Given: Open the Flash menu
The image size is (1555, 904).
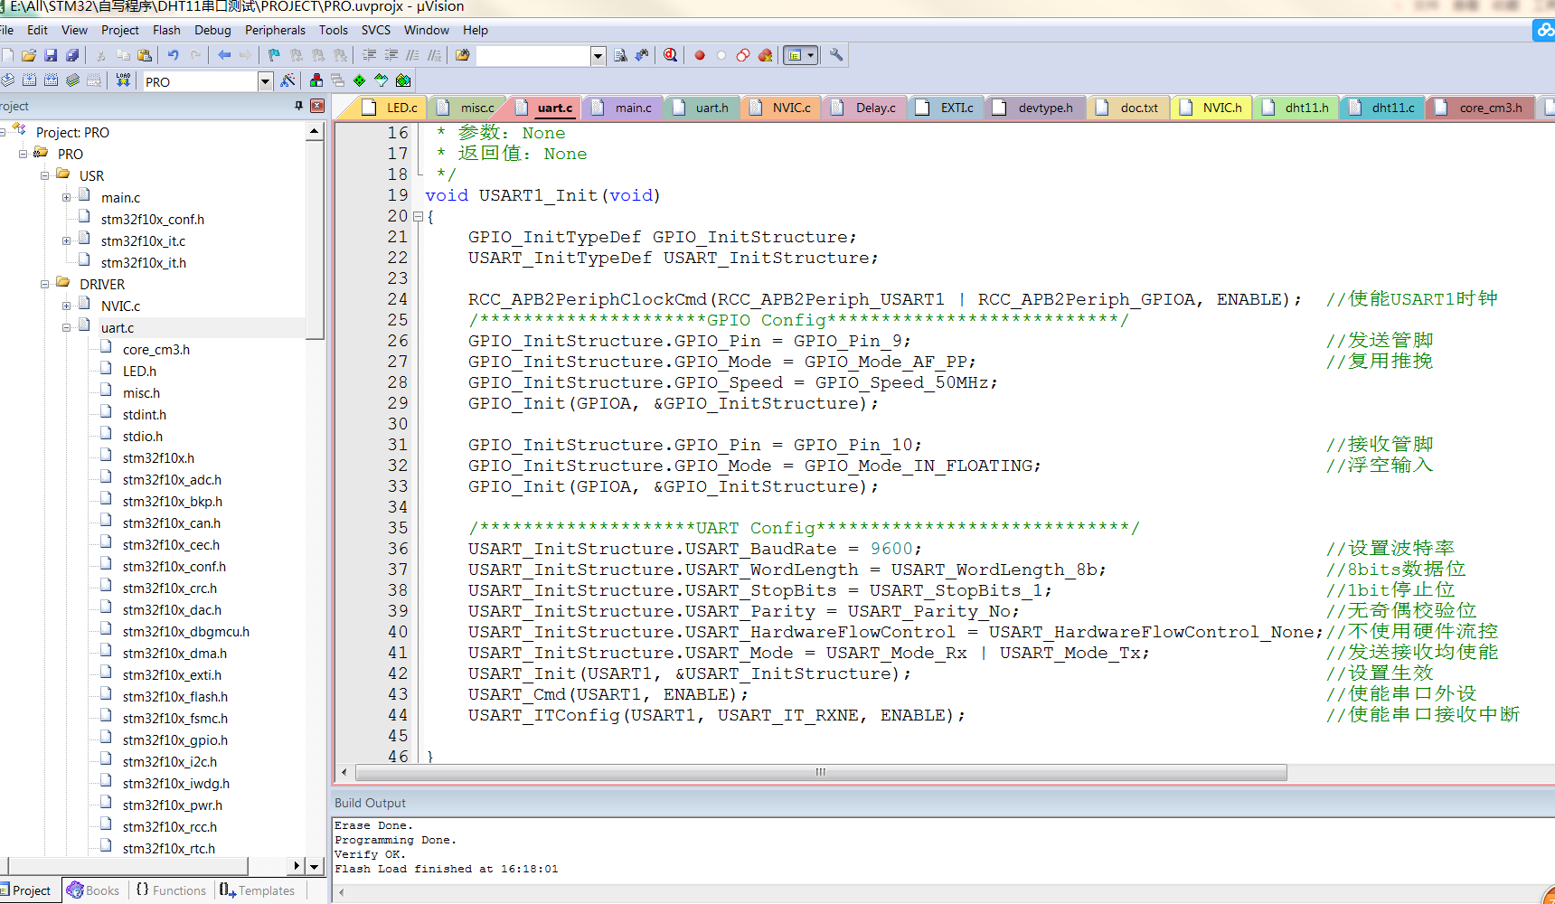Looking at the screenshot, I should (x=166, y=30).
